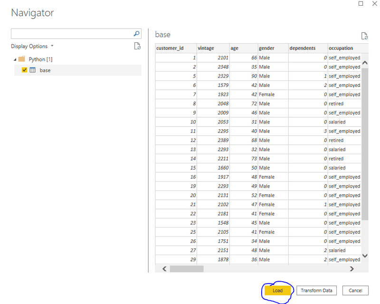
Task: Click the vintage value 1548
Action: pos(223,223)
